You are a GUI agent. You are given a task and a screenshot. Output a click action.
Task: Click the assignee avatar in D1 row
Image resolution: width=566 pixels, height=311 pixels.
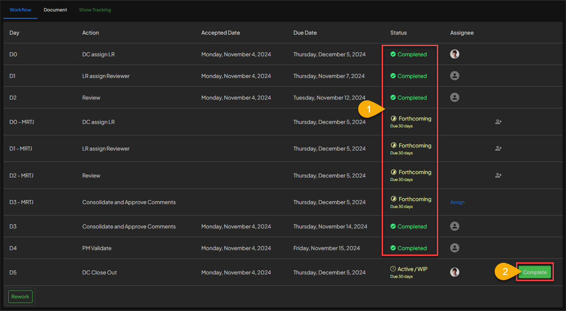click(x=455, y=76)
